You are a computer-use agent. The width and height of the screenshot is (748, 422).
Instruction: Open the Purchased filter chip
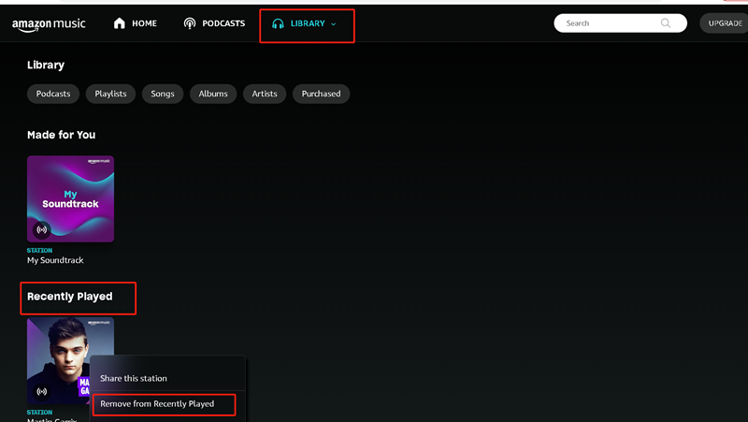point(321,94)
